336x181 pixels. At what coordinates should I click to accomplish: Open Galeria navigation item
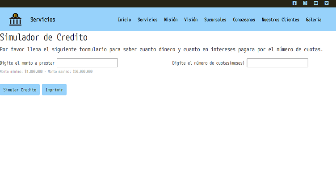(314, 20)
